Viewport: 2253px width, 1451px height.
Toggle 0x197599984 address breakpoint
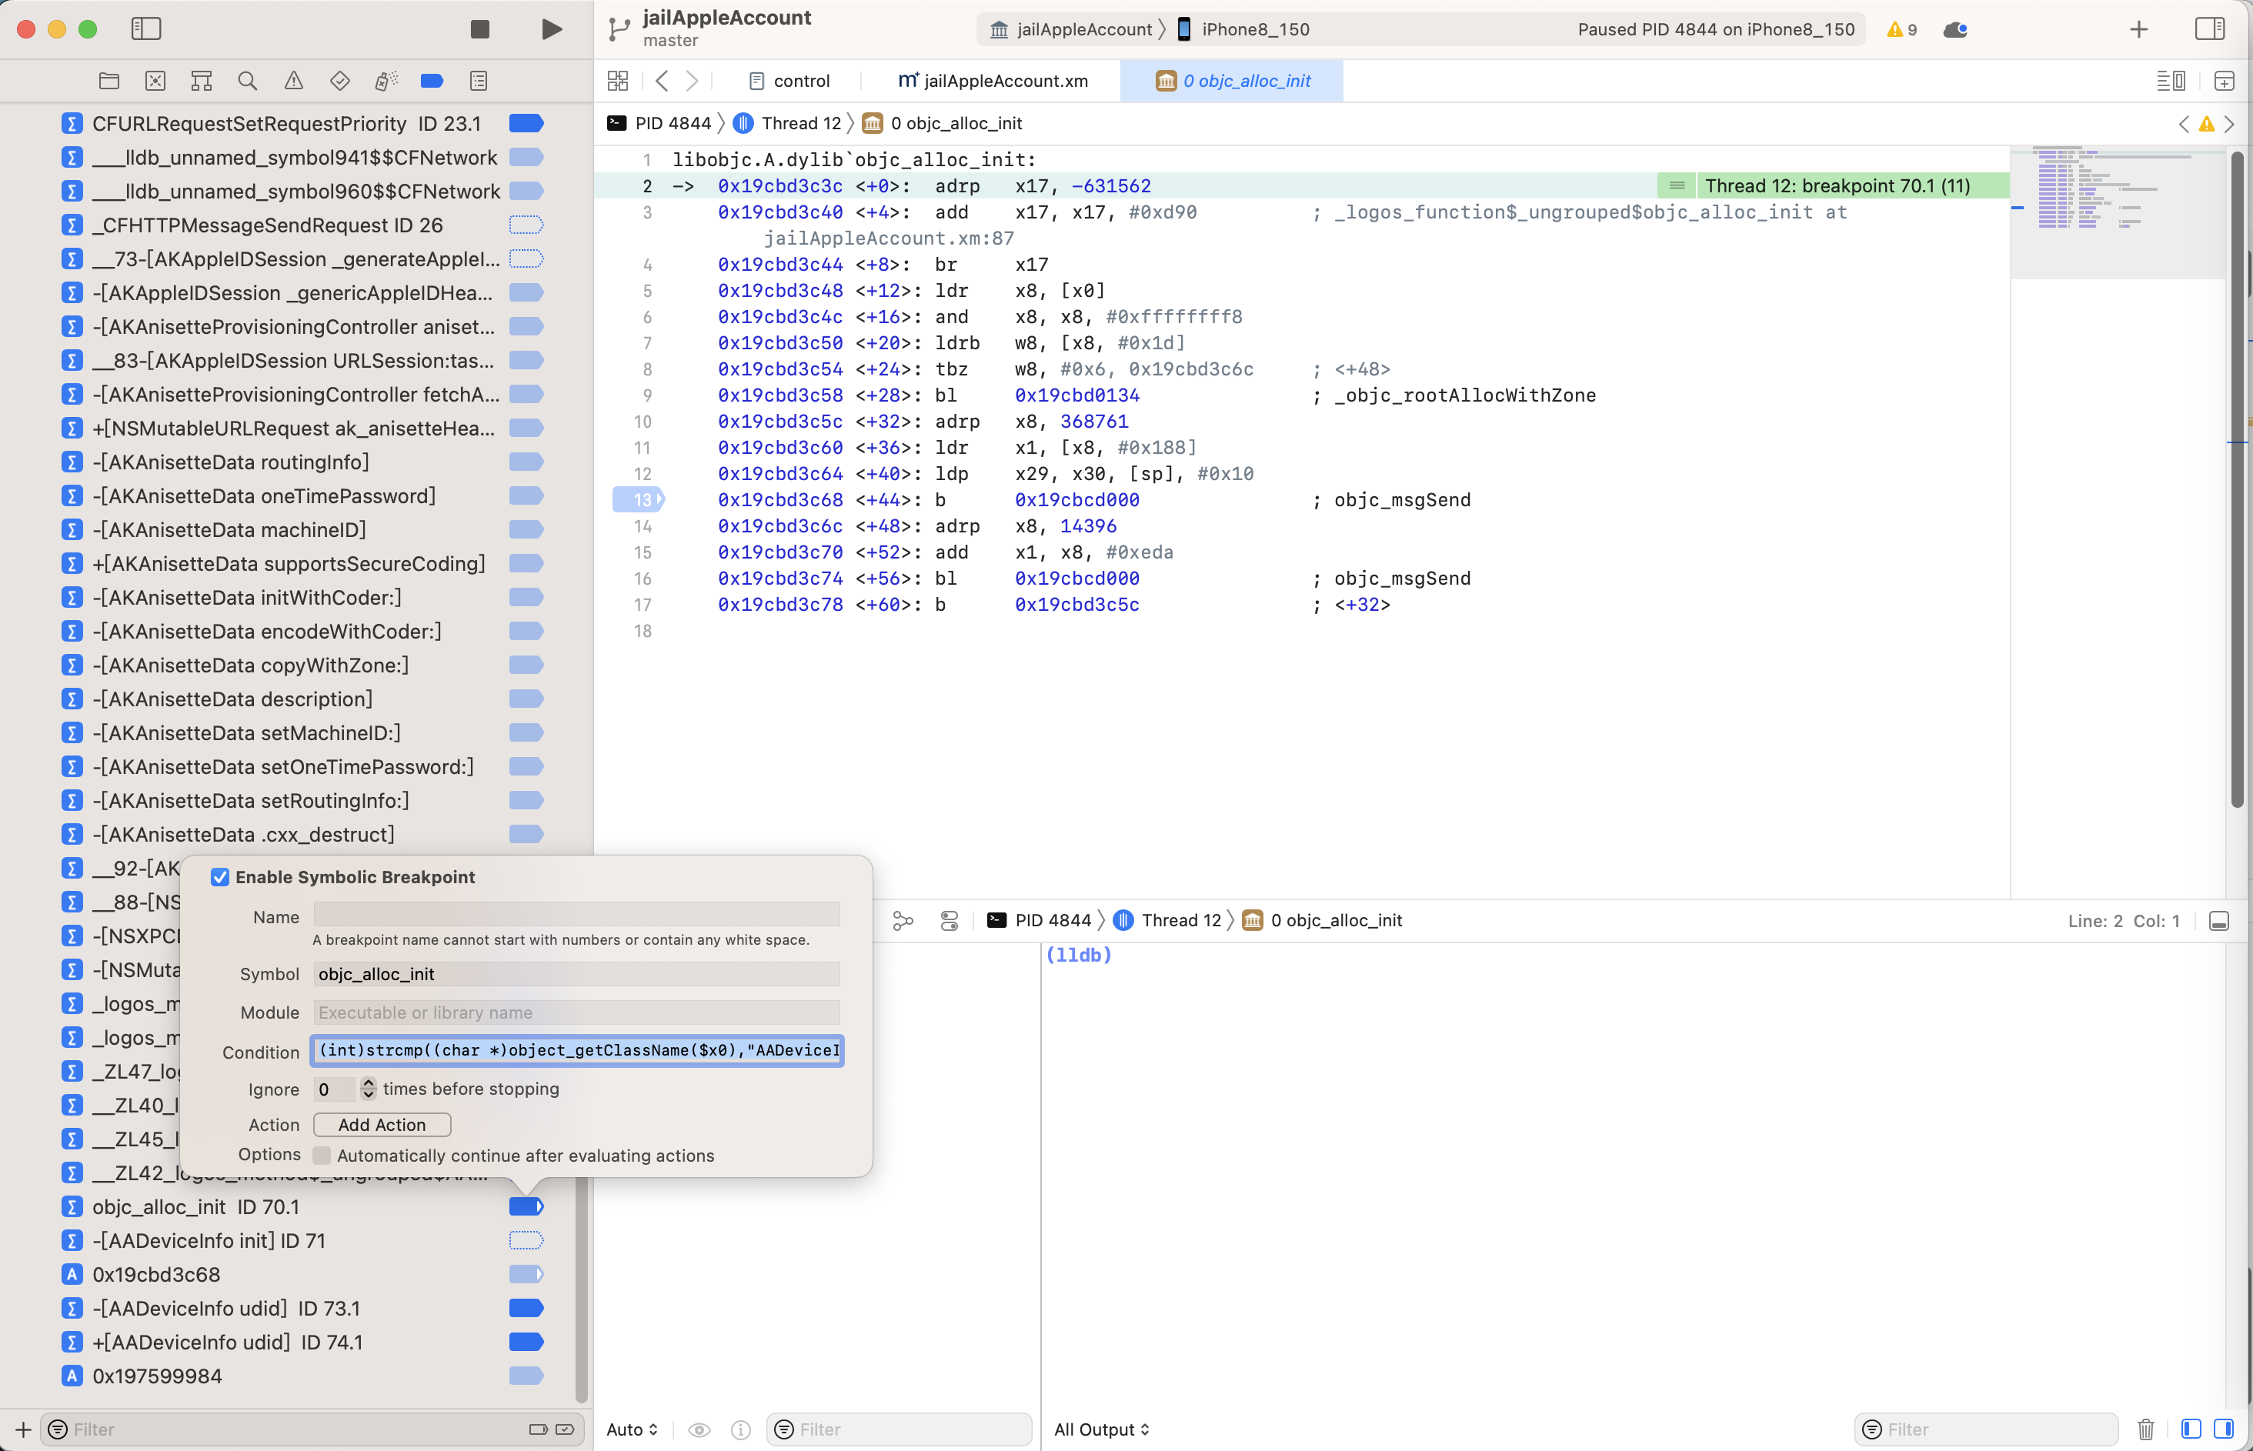tap(527, 1376)
